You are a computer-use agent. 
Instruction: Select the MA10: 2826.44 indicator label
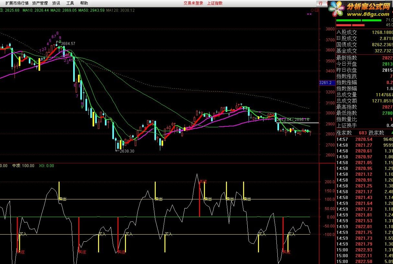click(35, 10)
